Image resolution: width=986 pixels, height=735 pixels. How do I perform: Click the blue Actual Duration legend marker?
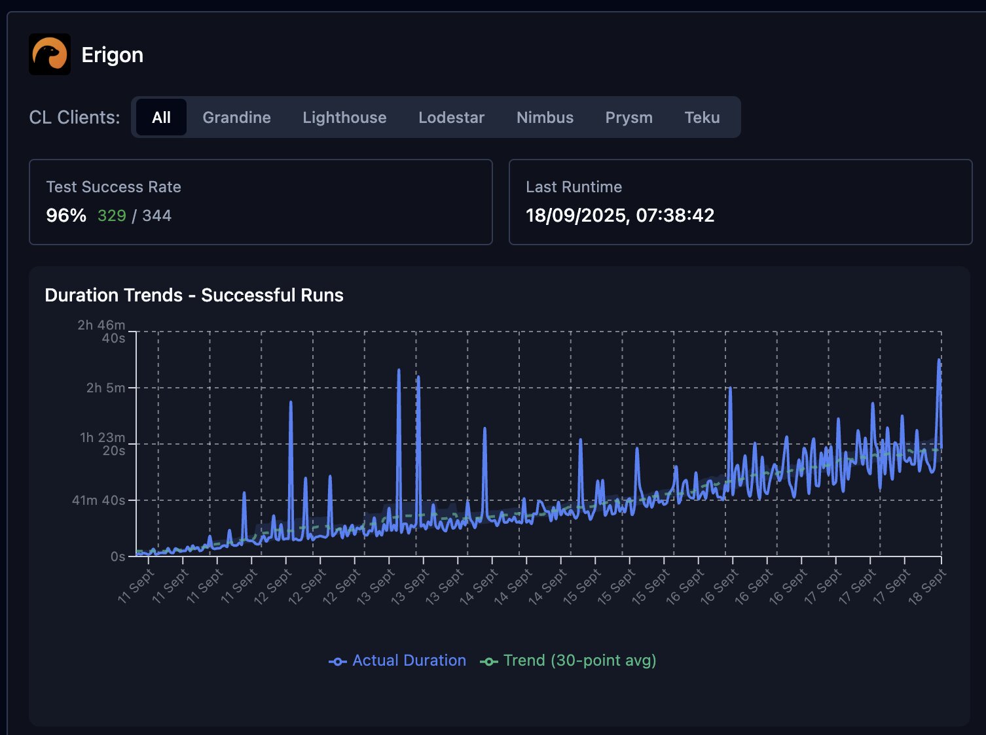337,661
